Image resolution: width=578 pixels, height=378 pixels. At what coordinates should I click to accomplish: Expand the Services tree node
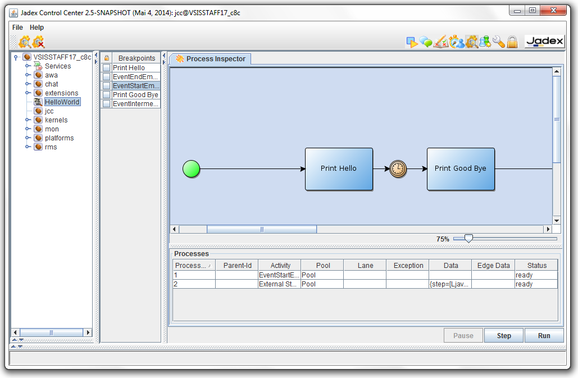click(x=28, y=66)
